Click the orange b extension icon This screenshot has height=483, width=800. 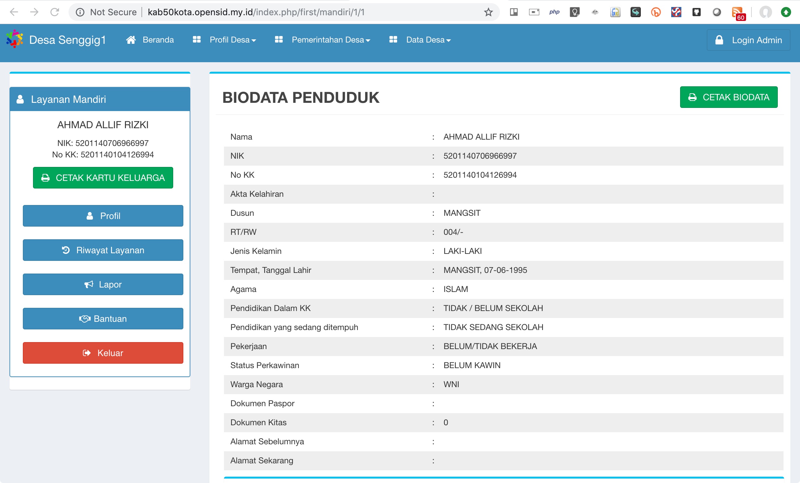click(656, 12)
